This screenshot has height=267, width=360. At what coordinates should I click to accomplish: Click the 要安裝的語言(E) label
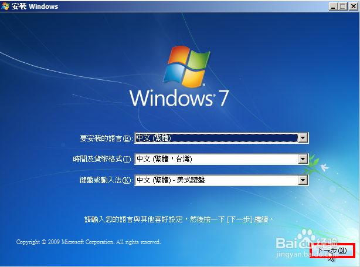click(106, 138)
